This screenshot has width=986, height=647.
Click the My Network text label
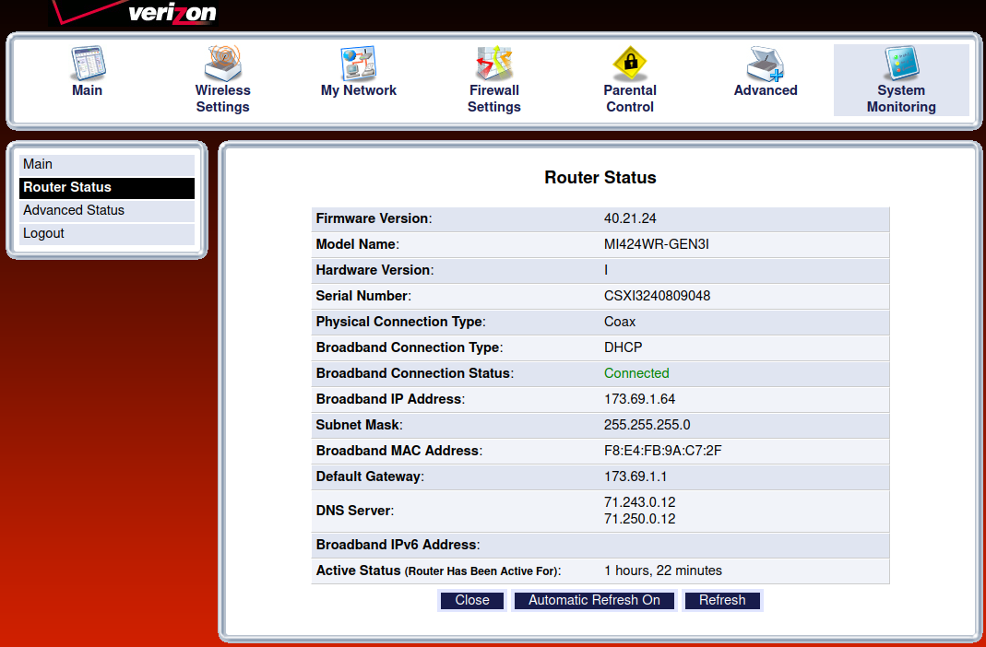358,90
